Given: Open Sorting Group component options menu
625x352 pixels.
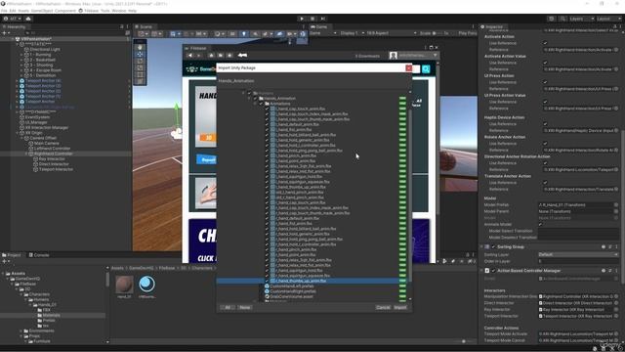Looking at the screenshot, I should point(616,247).
